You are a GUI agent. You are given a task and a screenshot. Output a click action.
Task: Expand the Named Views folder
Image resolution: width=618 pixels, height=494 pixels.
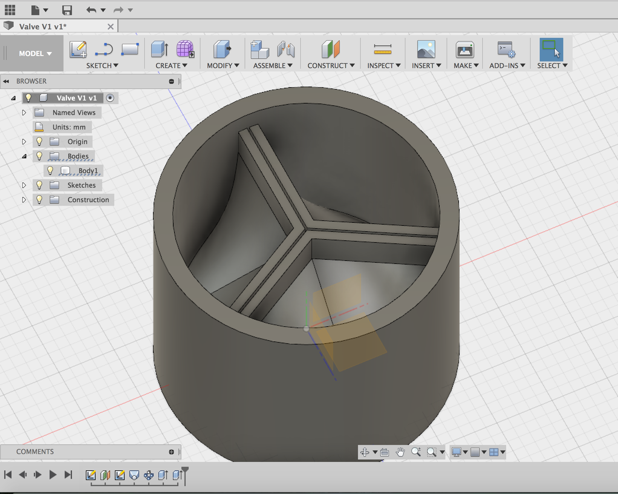[24, 113]
